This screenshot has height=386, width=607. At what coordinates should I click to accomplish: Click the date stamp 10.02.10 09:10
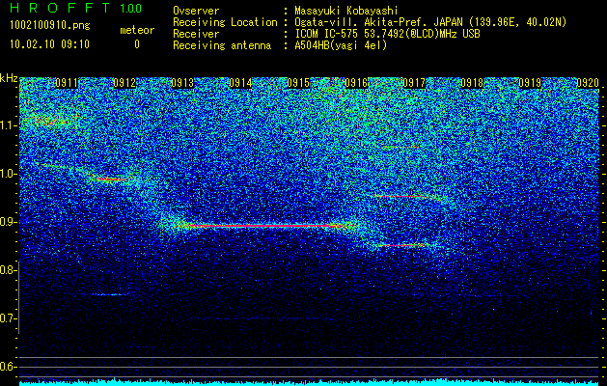pyautogui.click(x=49, y=44)
